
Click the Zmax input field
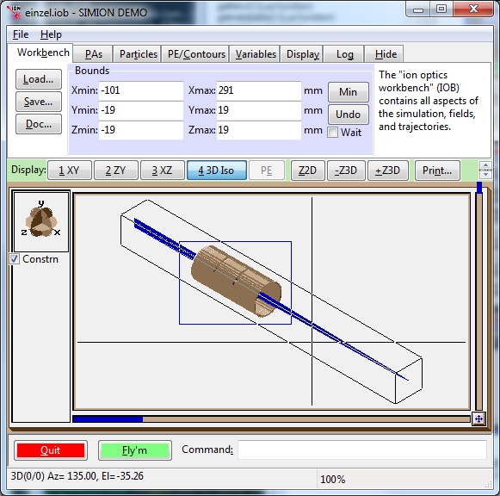[259, 130]
